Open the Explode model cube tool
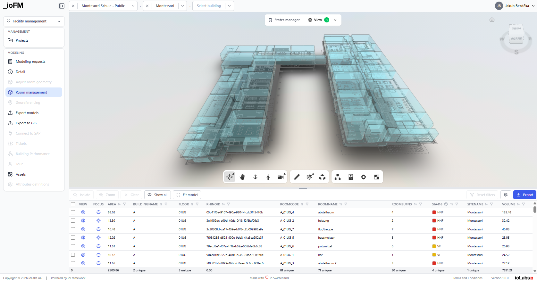 point(322,177)
